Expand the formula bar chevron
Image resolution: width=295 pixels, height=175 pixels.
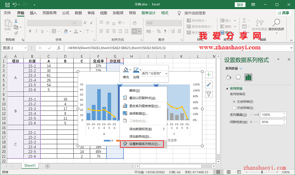292,48
